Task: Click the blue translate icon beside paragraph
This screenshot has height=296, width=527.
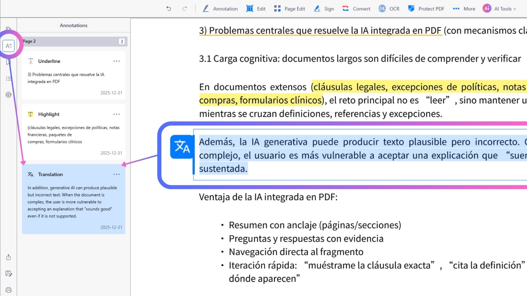Action: [182, 147]
